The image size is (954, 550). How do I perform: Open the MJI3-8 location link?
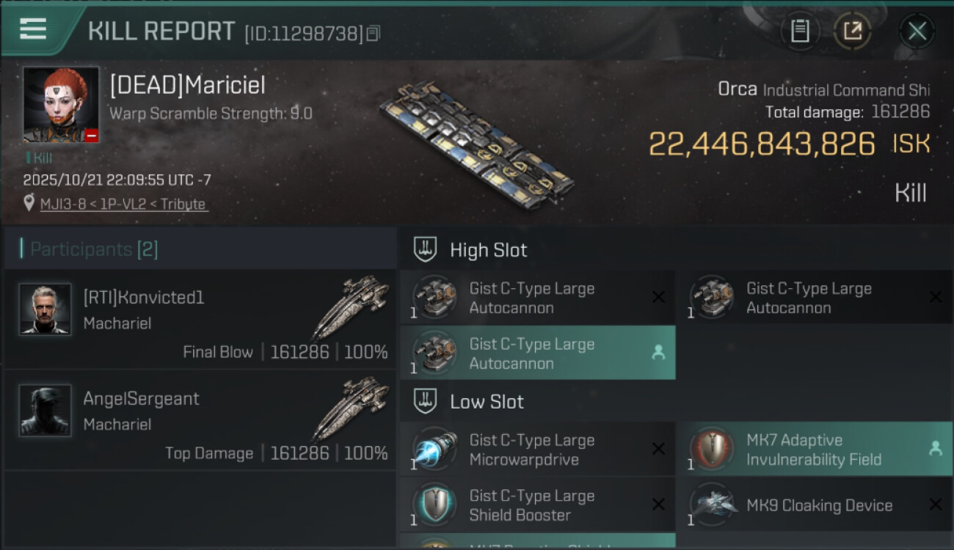click(x=123, y=204)
